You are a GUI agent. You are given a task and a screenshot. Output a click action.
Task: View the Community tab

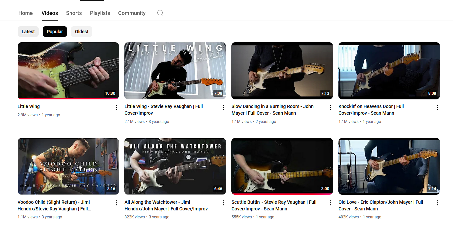tap(132, 13)
